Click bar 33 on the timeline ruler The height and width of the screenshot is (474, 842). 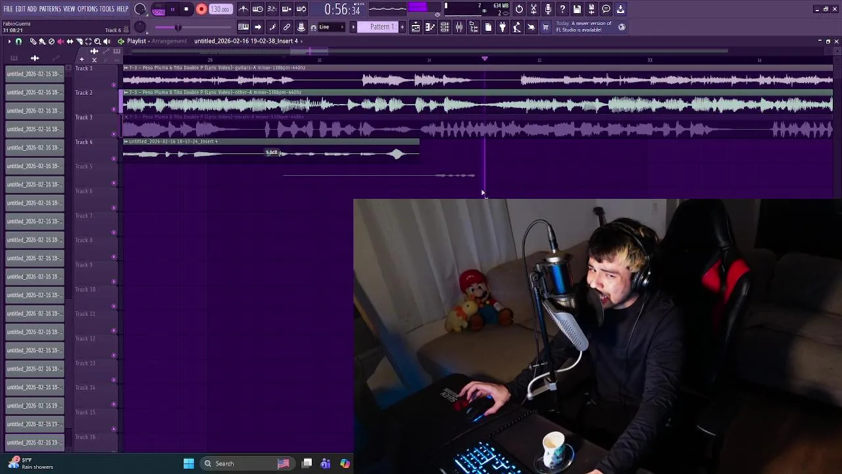coord(649,60)
